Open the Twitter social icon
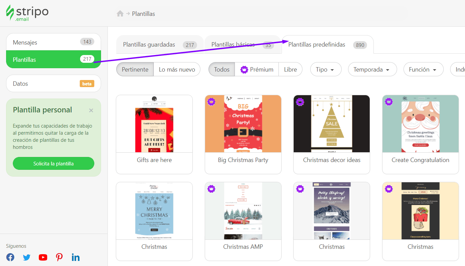The height and width of the screenshot is (266, 465). tap(27, 257)
